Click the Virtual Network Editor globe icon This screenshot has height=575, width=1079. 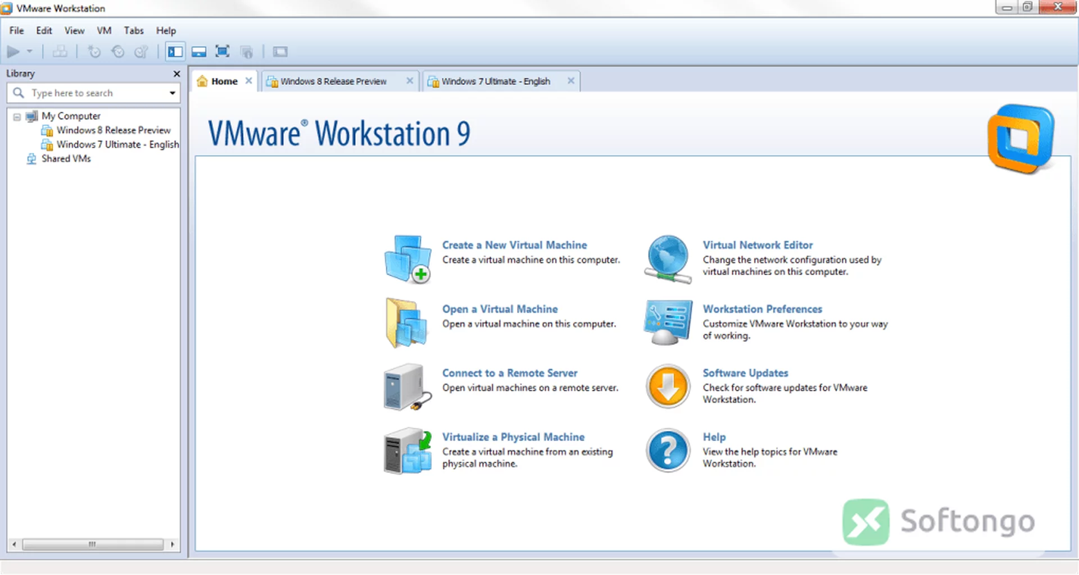tap(668, 259)
